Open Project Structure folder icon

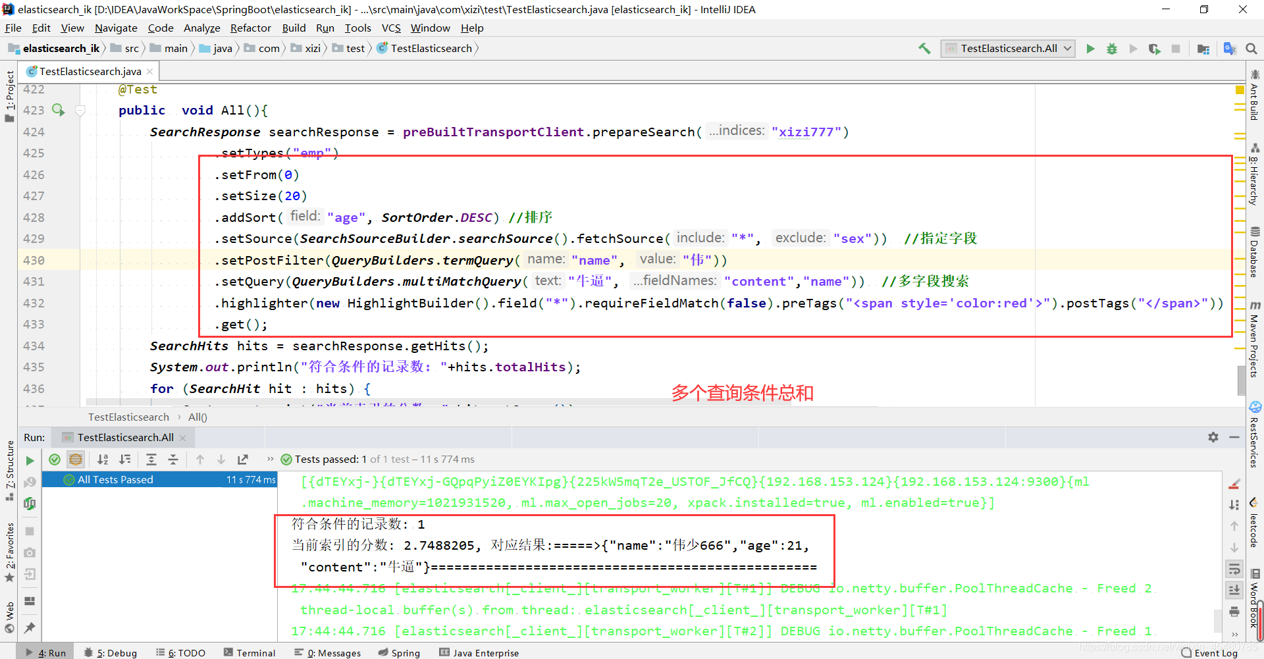[x=1203, y=49]
